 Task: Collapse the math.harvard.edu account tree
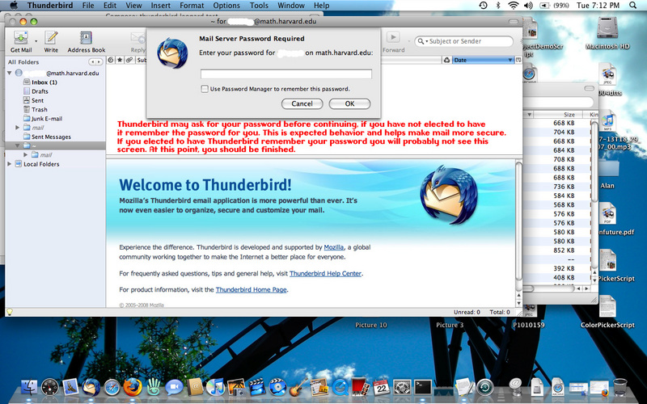[9, 74]
